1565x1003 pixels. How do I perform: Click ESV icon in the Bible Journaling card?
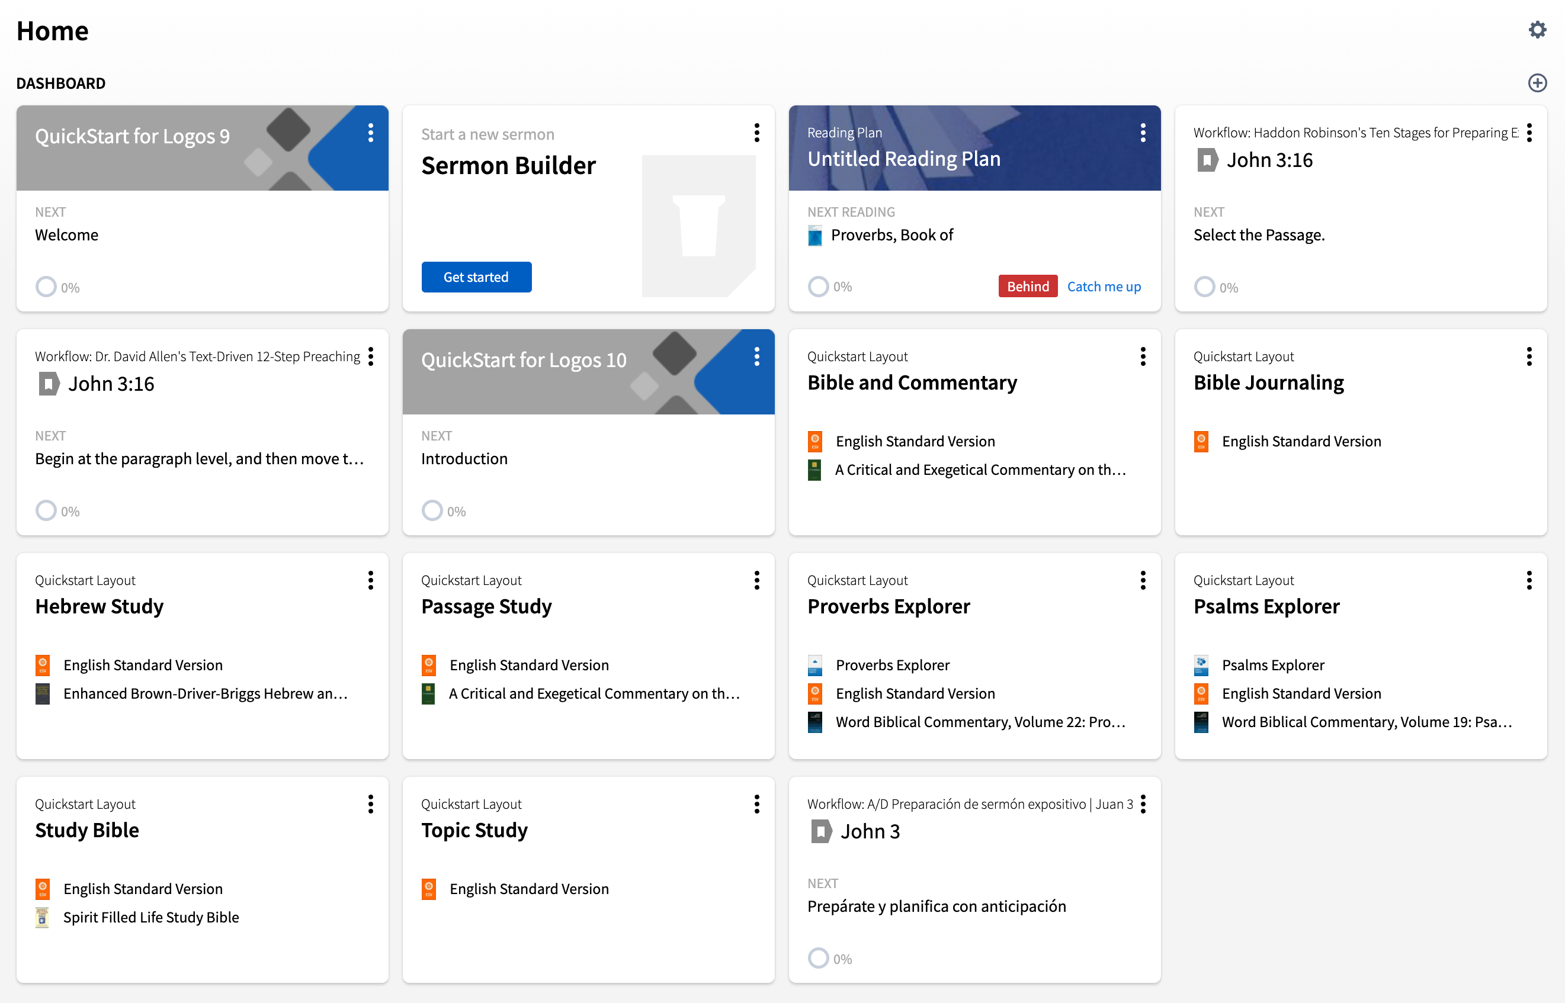tap(1201, 442)
